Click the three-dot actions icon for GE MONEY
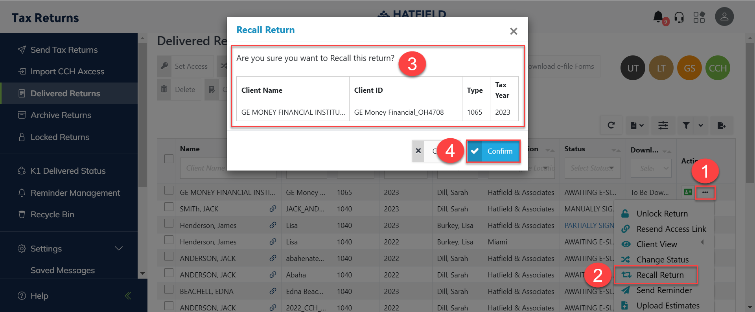Image resolution: width=755 pixels, height=312 pixels. [x=705, y=192]
